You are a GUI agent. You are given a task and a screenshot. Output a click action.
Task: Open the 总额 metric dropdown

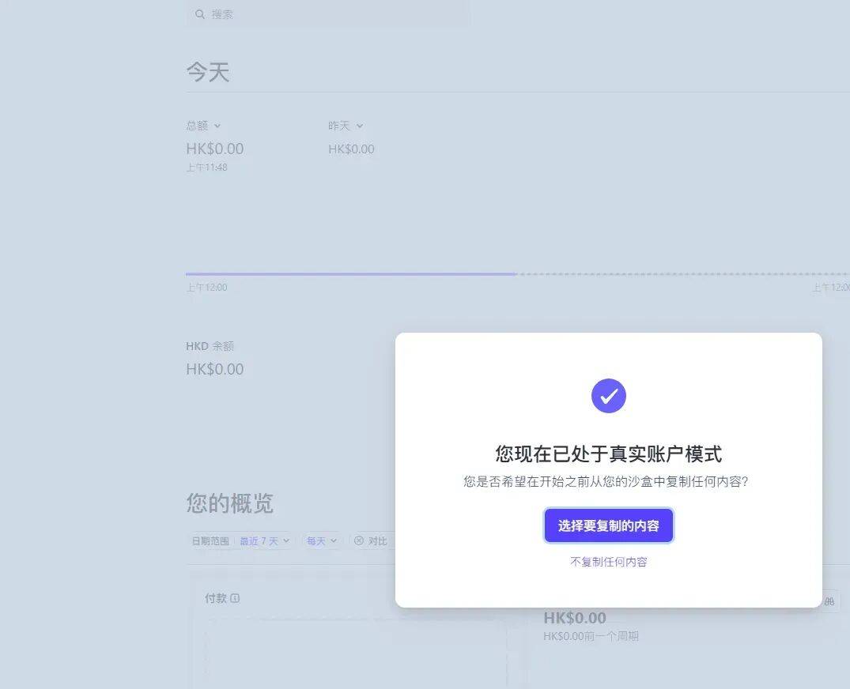[203, 126]
